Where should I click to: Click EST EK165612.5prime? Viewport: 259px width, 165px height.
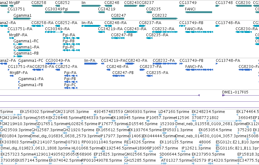113,130
